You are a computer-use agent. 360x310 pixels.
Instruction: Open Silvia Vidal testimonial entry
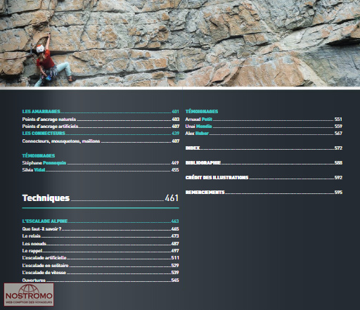point(101,170)
